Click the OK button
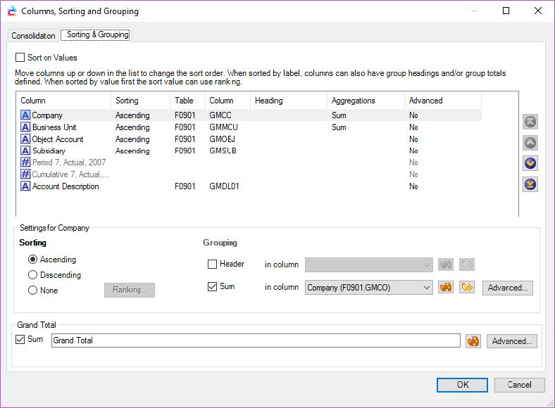 (462, 385)
